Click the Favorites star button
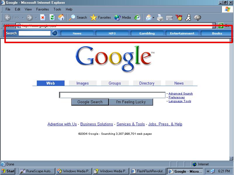The width and height of the screenshot is (234, 175). pyautogui.click(x=100, y=17)
